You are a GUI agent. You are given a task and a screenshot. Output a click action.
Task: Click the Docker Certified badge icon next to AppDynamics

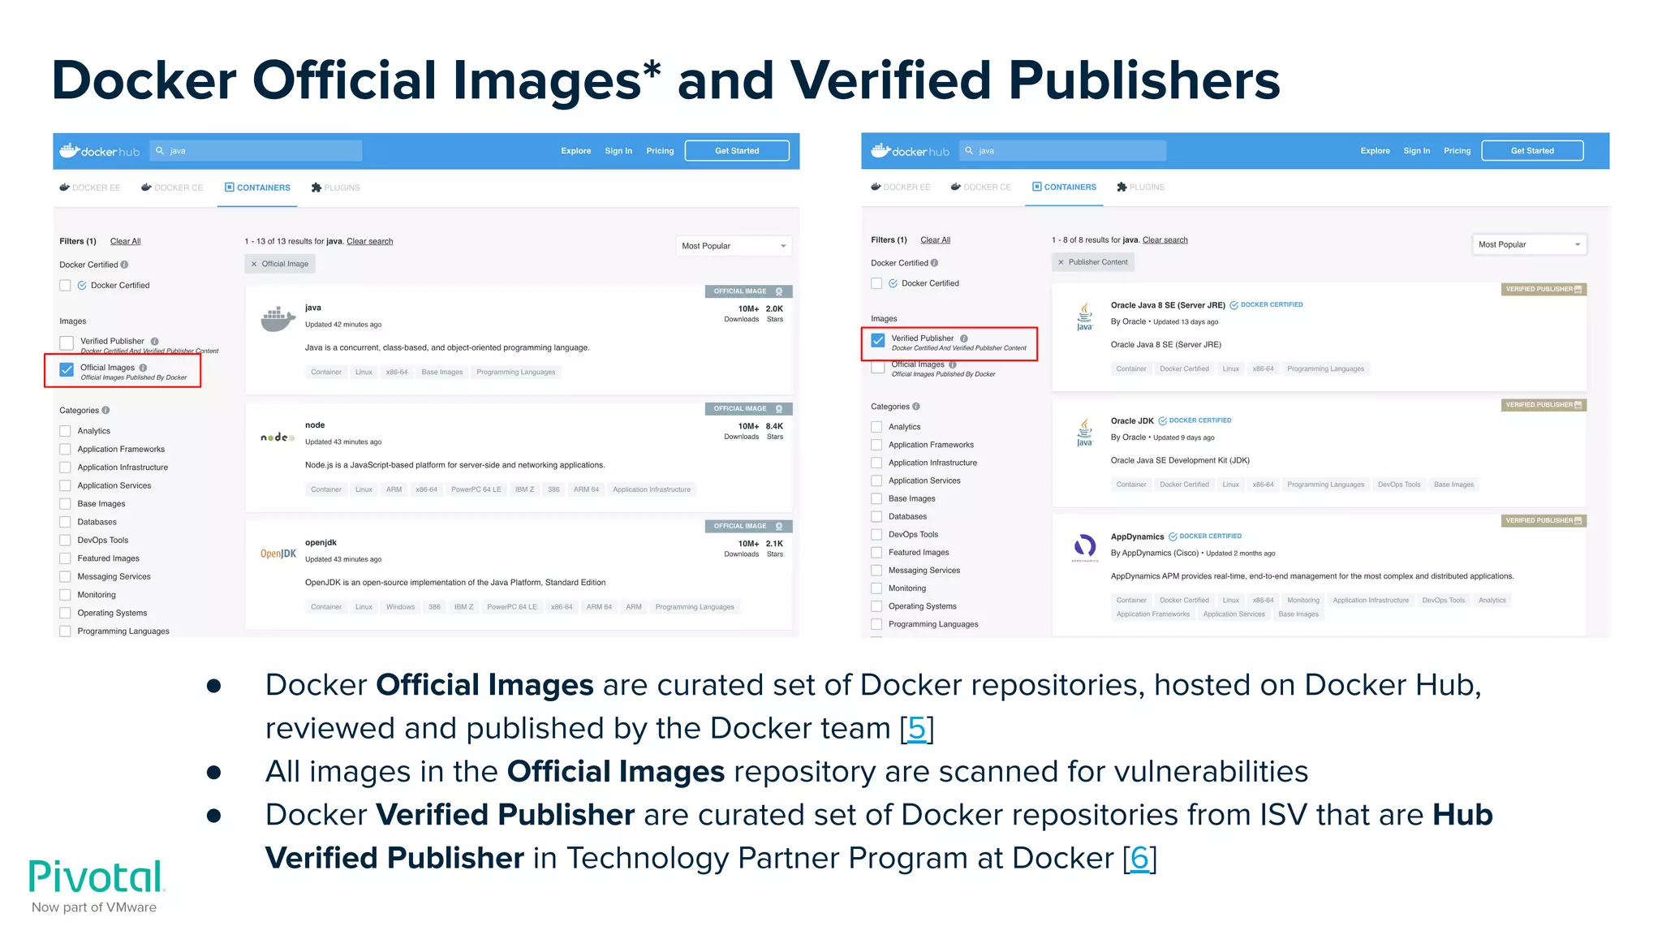pyautogui.click(x=1173, y=536)
